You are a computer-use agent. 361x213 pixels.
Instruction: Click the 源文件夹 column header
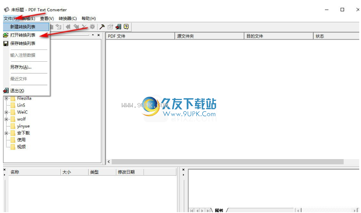[x=209, y=36]
